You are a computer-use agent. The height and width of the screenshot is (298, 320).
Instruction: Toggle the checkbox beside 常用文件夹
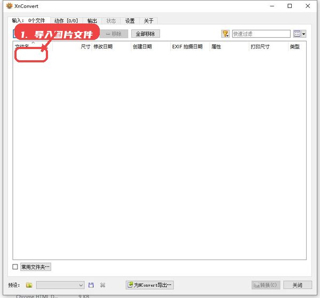15,267
